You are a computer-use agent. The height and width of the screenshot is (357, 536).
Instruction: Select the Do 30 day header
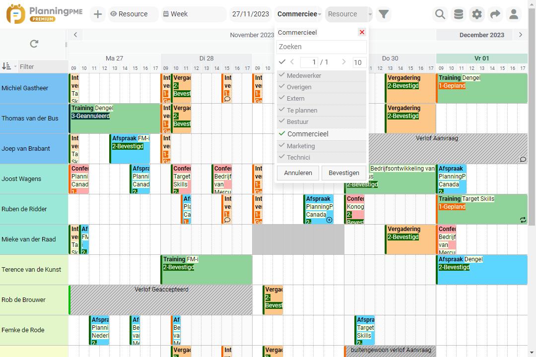click(390, 58)
